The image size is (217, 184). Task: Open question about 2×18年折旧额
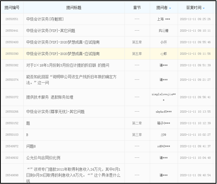pos(68,65)
